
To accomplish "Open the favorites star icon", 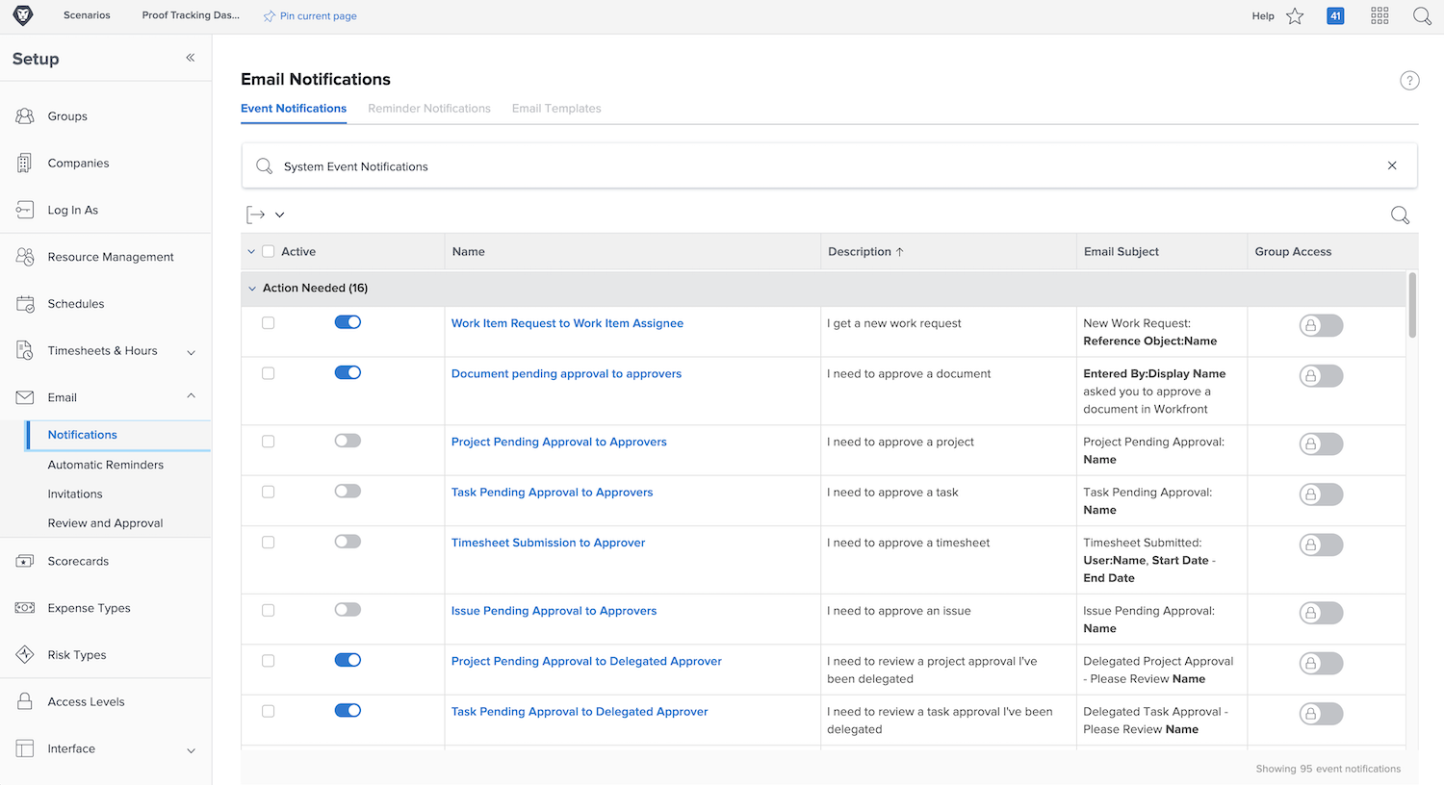I will [x=1295, y=16].
